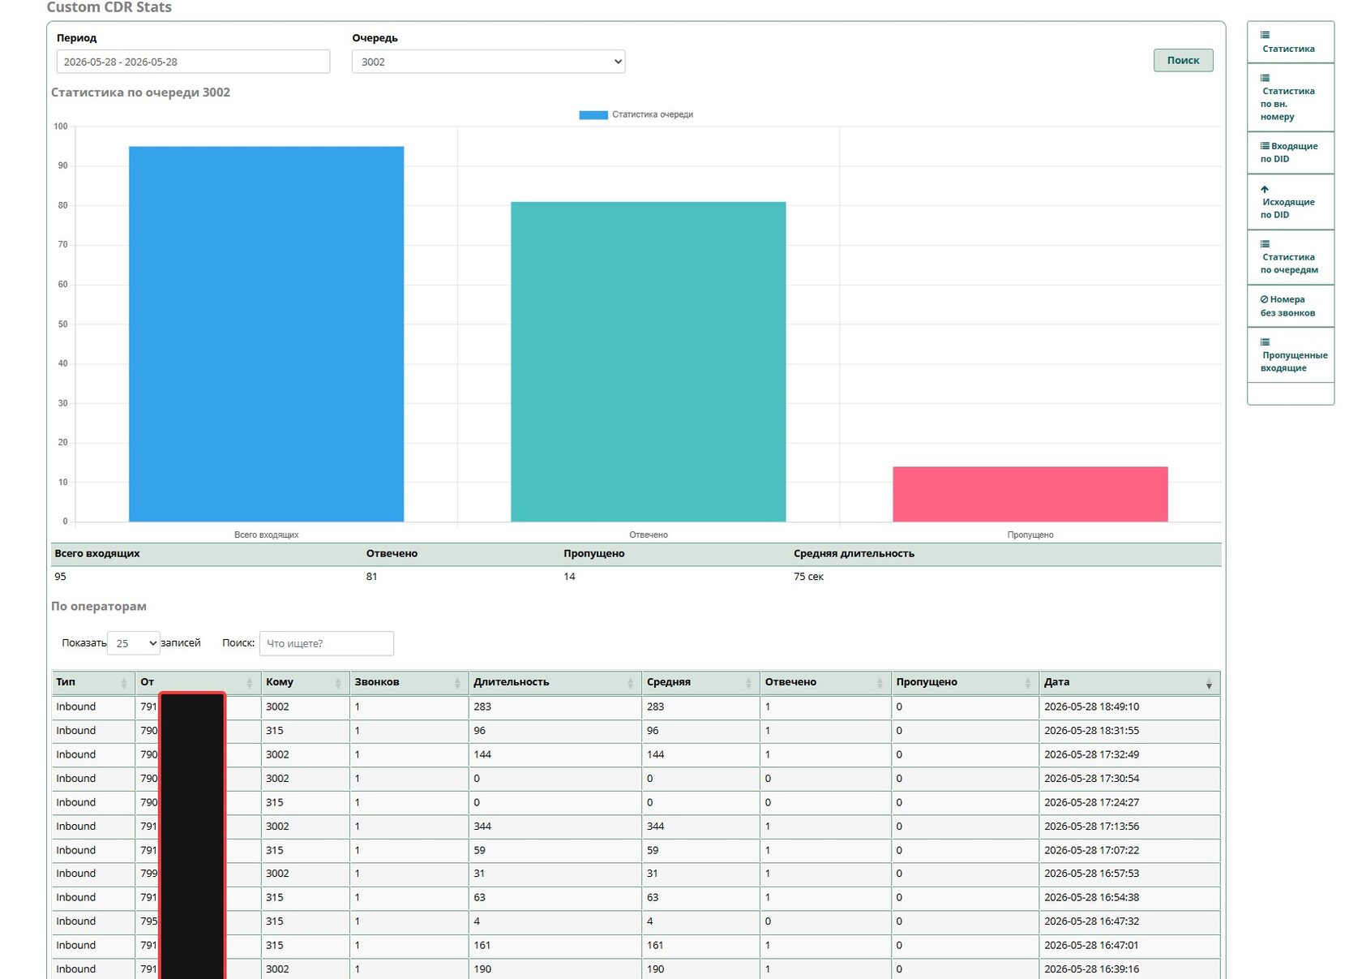Image resolution: width=1362 pixels, height=979 pixels.
Task: Click the Поиск button
Action: coord(1183,60)
